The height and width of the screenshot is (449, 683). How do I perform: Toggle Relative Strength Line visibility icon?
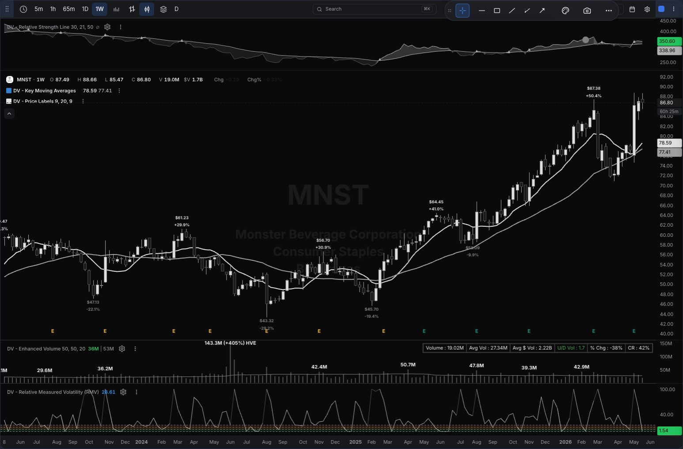tap(98, 27)
